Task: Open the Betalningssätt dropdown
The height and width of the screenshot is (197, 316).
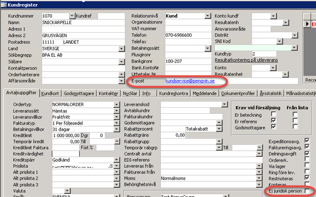Action: coord(208,48)
